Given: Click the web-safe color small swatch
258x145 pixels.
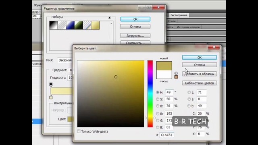Looking at the screenshot, I should pos(176,77).
